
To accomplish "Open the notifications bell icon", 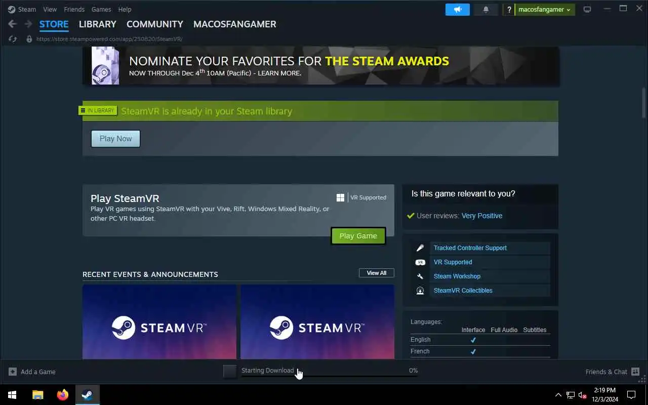I will coord(486,9).
